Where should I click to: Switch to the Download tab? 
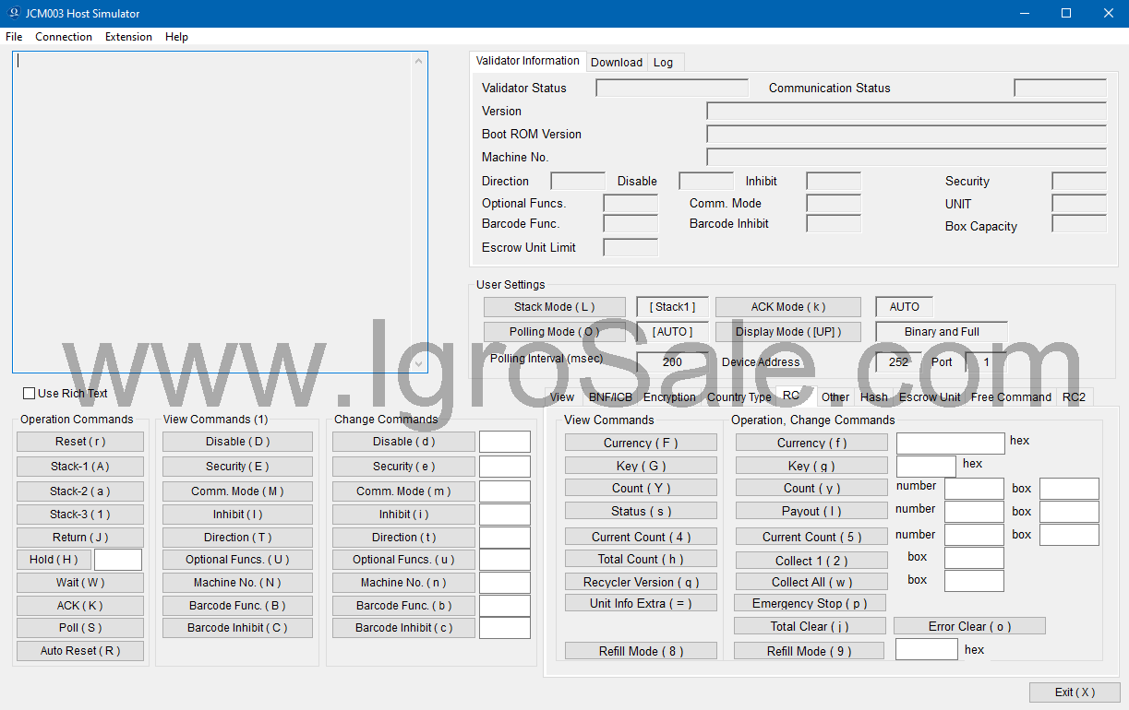coord(616,63)
